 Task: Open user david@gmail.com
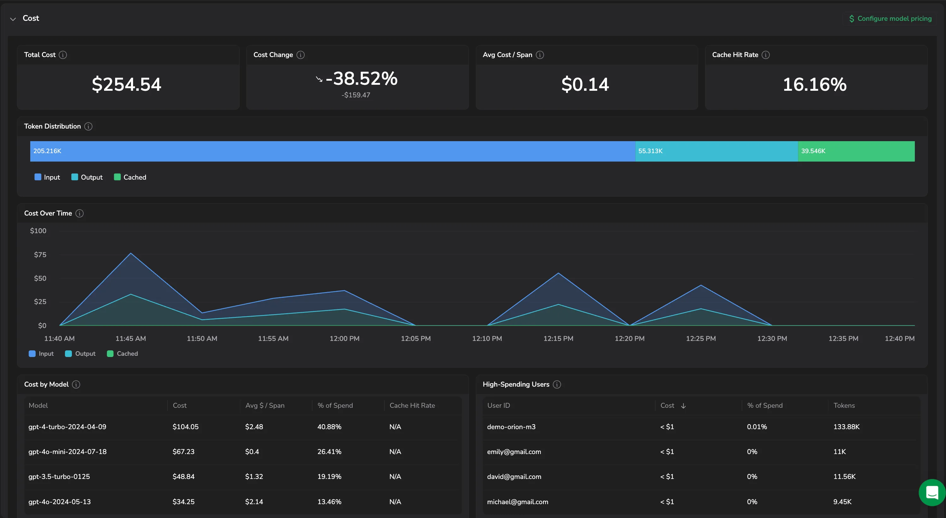[514, 477]
